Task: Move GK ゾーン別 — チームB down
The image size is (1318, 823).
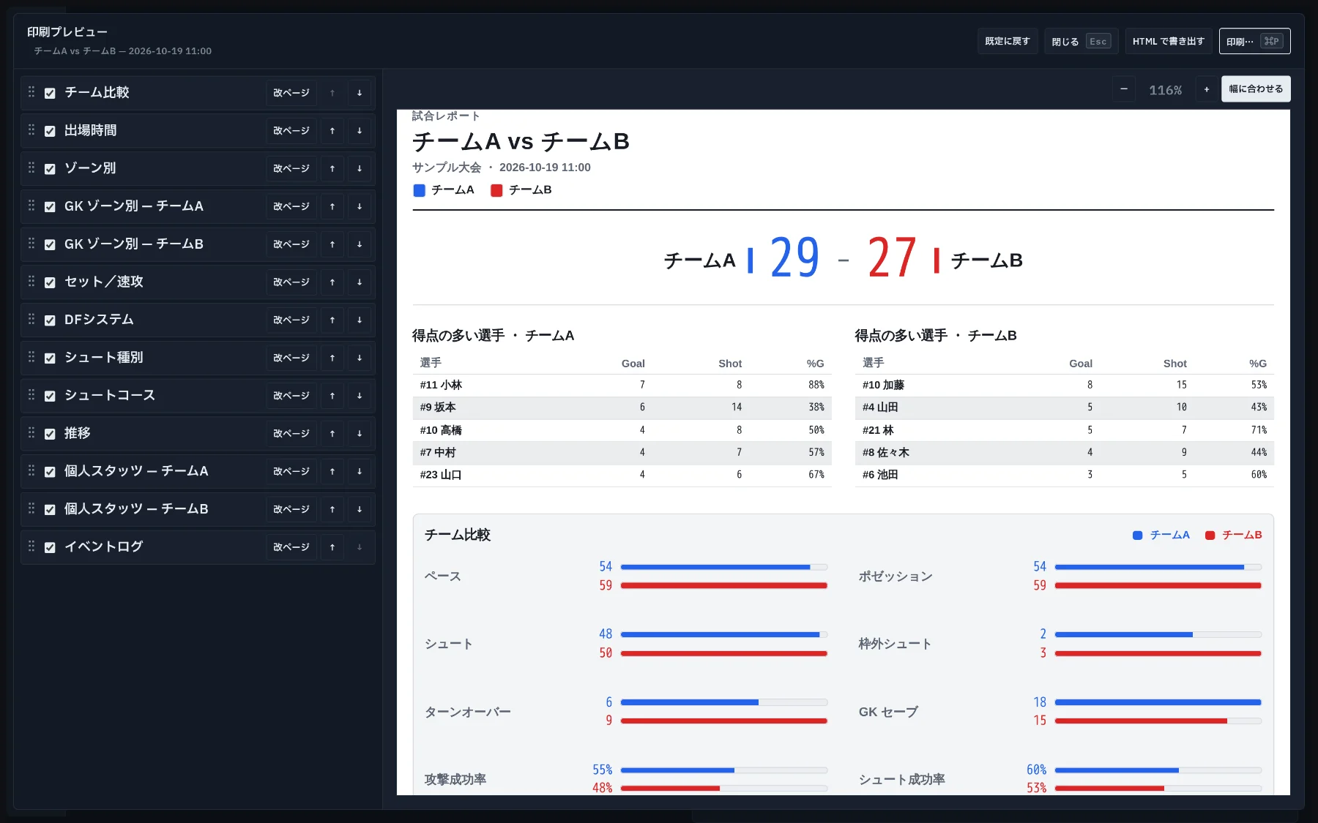Action: point(360,244)
